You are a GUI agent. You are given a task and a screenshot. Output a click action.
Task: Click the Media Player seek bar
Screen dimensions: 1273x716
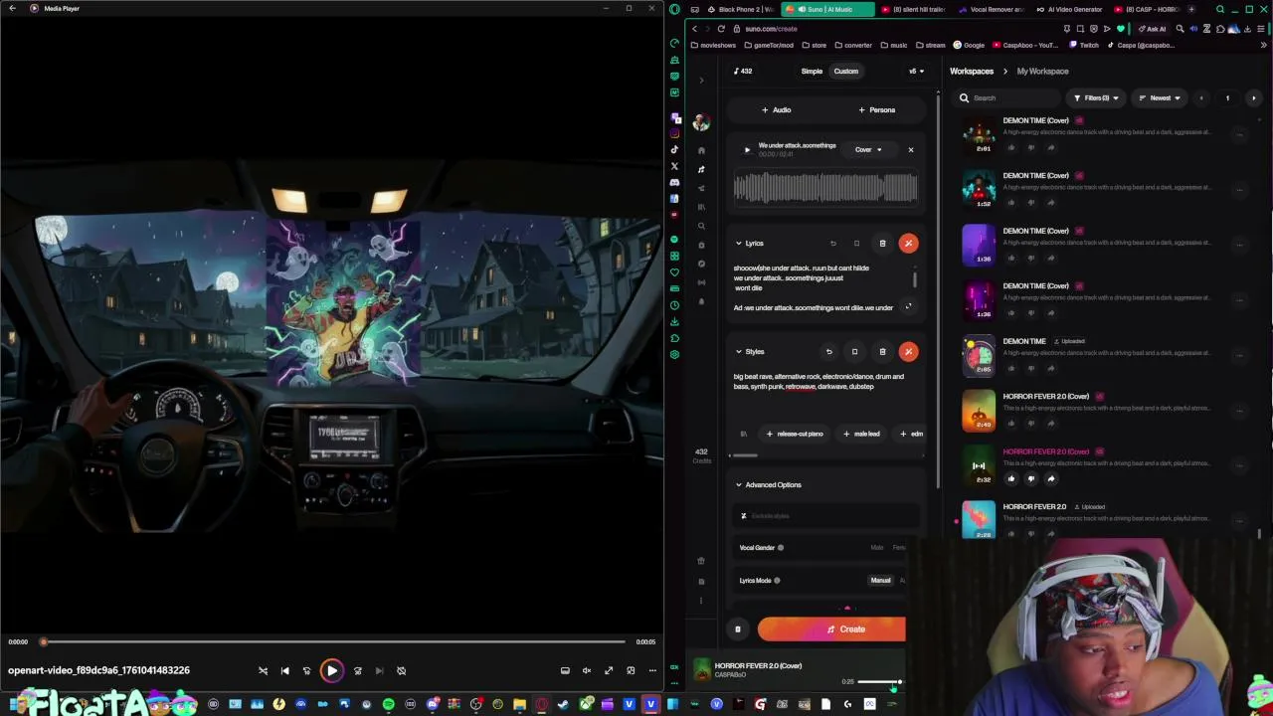point(333,641)
